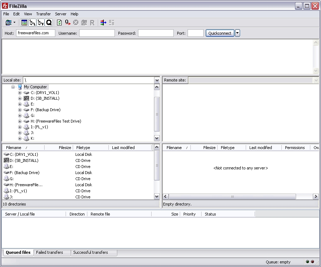The image size is (321, 267).
Task: Open the Site Manager dropdown arrow
Action: [14, 23]
